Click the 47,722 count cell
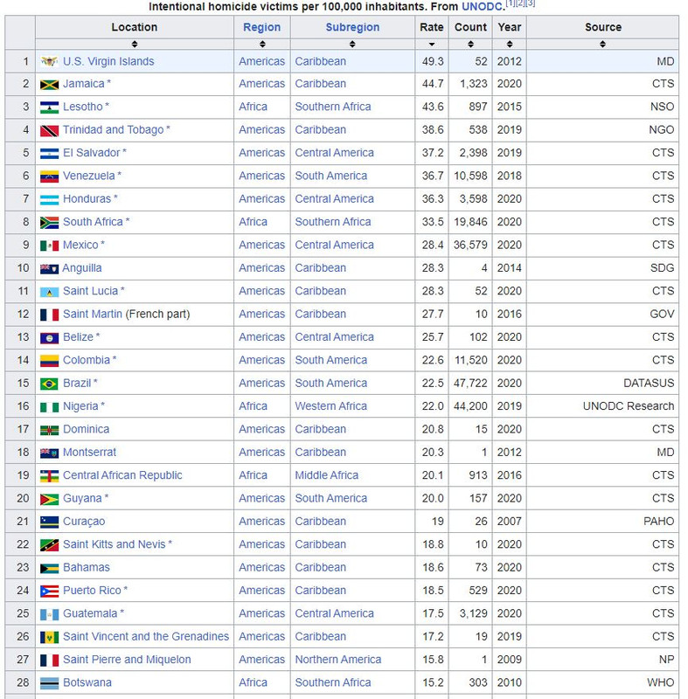 click(470, 384)
